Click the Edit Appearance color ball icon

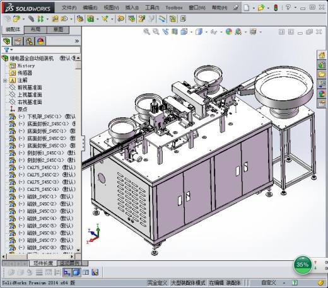coord(229,32)
